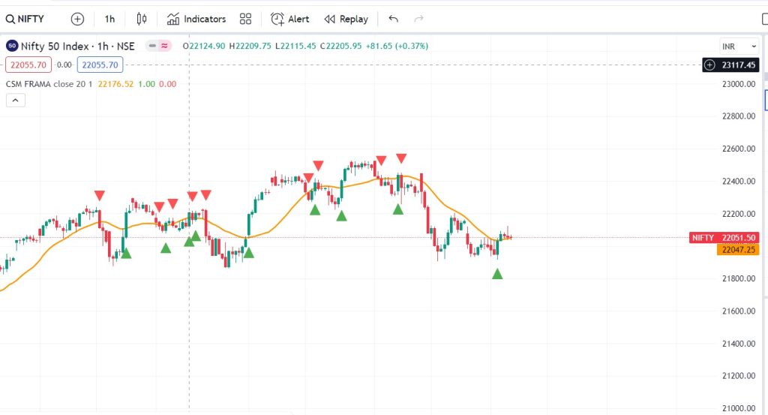Select Nifty 50 Index symbol title
This screenshot has height=415, width=768.
click(77, 46)
